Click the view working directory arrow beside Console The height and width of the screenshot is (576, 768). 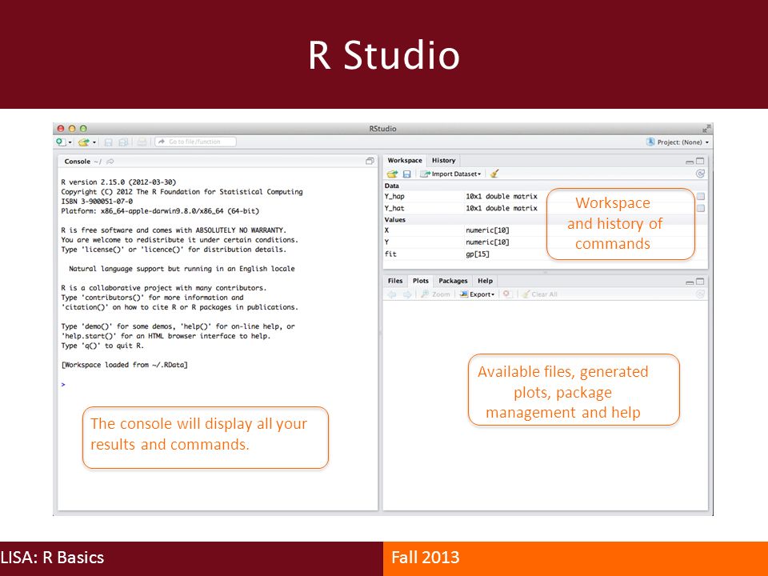pos(110,161)
